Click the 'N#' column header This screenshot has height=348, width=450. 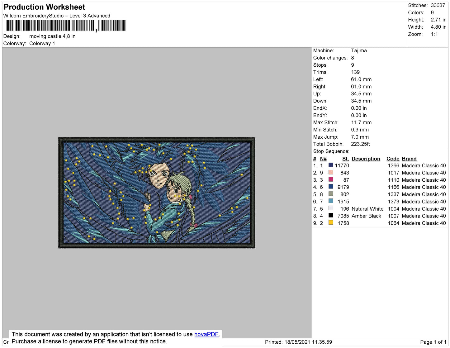323,159
